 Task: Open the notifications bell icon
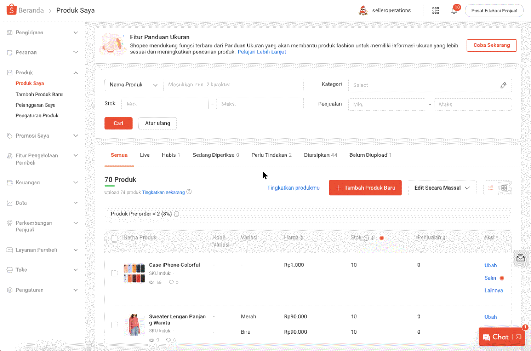pos(454,11)
